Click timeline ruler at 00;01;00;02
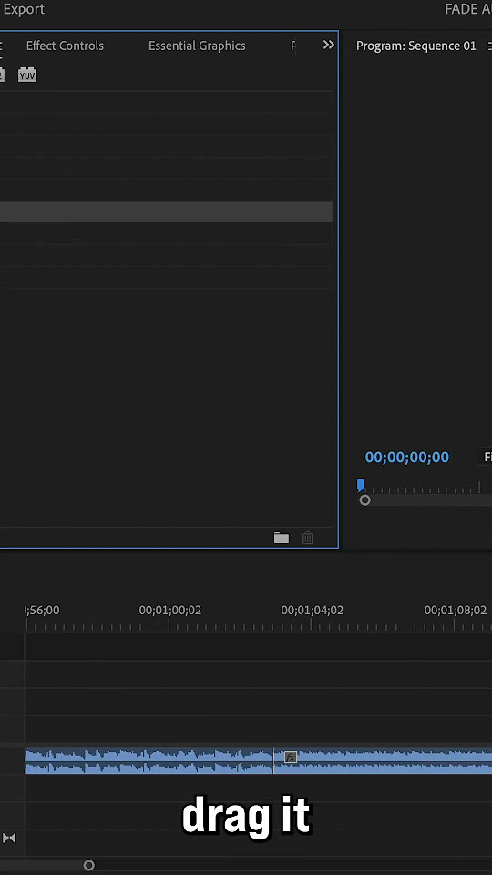 point(169,611)
